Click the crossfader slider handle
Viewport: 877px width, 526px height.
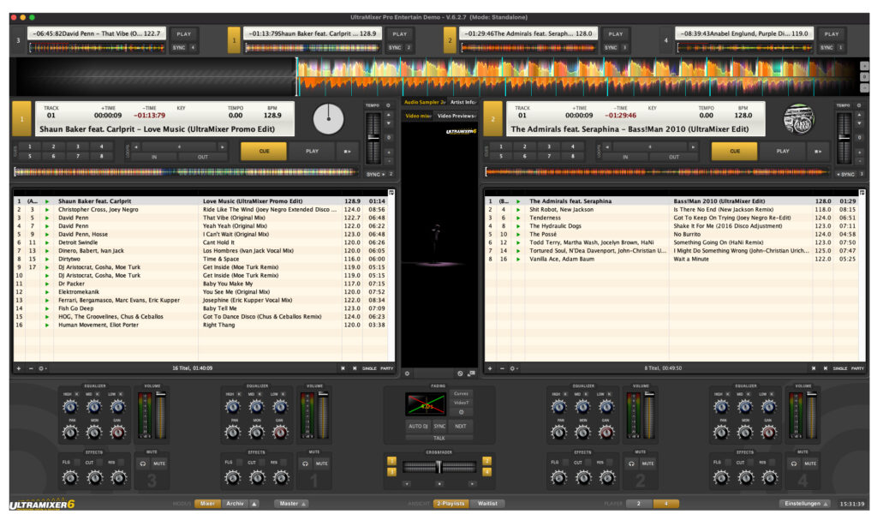(x=438, y=466)
